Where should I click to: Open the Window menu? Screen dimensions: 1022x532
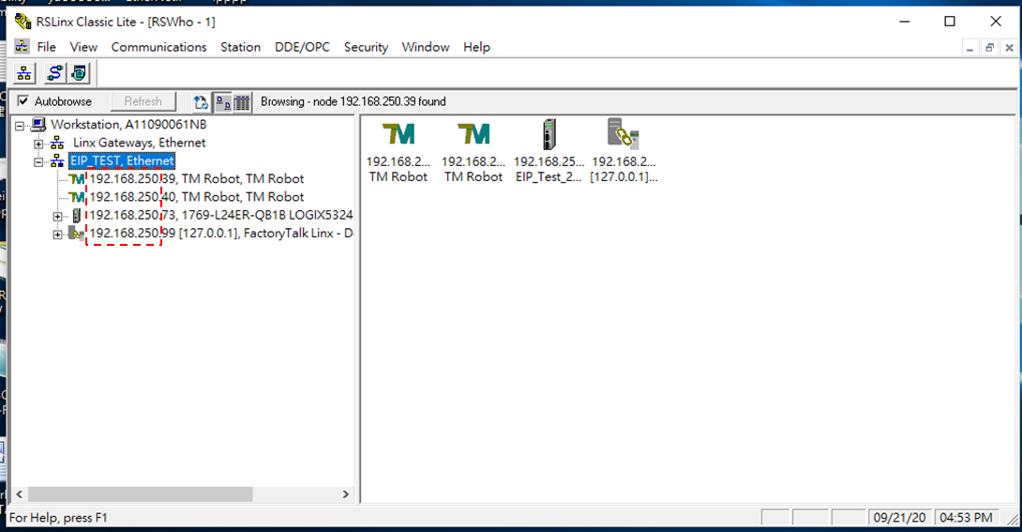(x=425, y=47)
